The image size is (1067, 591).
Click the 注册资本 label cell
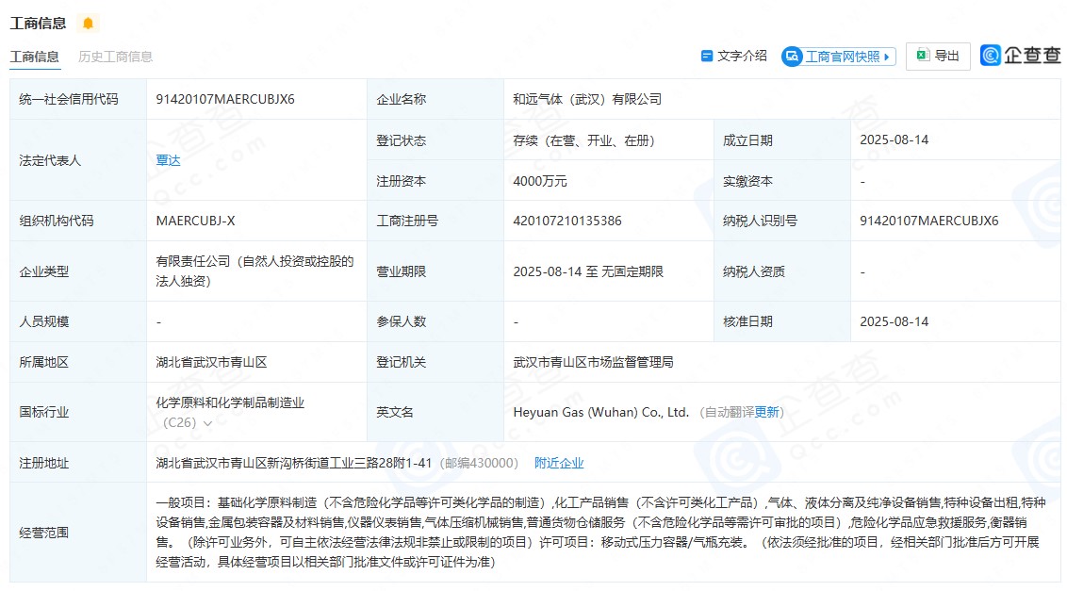tap(435, 181)
